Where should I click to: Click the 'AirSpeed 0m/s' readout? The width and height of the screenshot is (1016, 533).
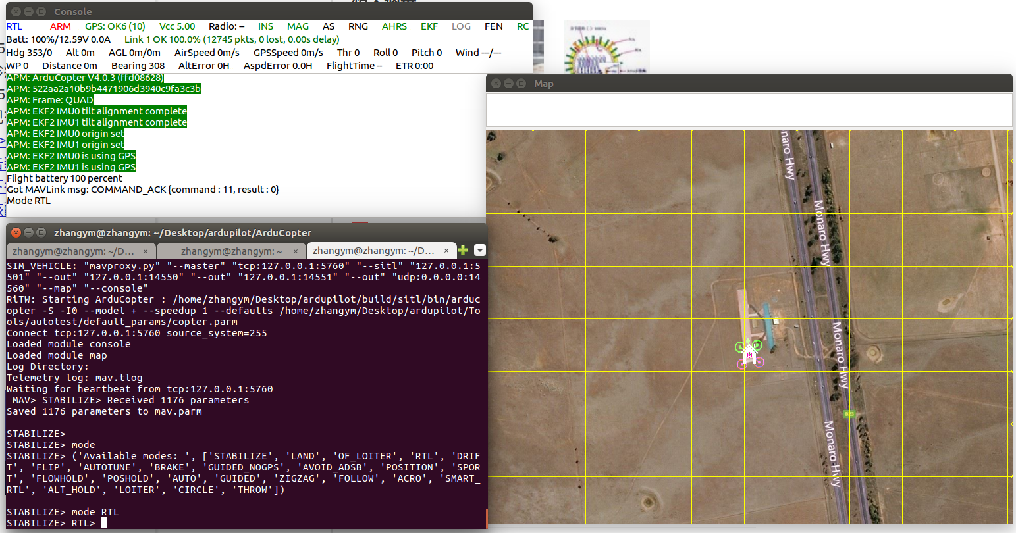click(207, 53)
